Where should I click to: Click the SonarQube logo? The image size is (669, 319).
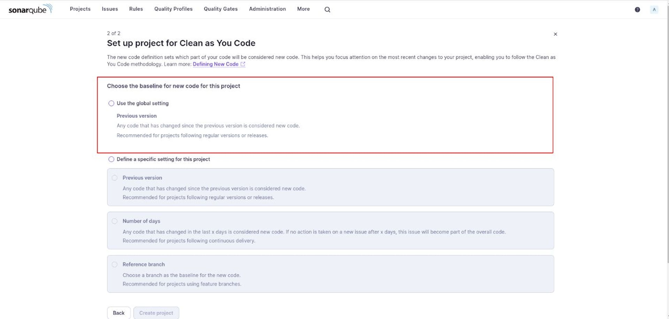30,9
